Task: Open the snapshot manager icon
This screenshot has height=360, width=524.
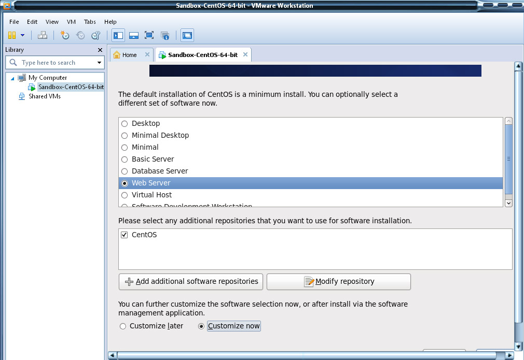Action: click(x=96, y=35)
